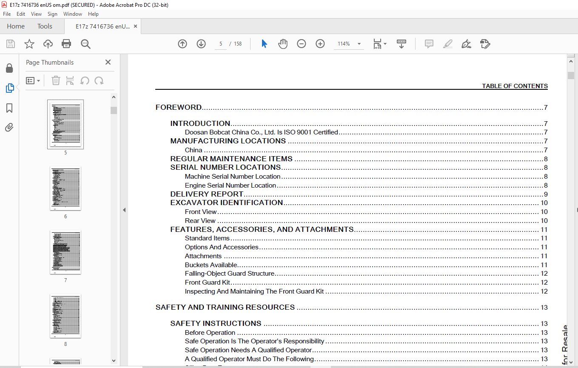Open the Sign document tool
This screenshot has width=578, height=368.
click(x=466, y=44)
